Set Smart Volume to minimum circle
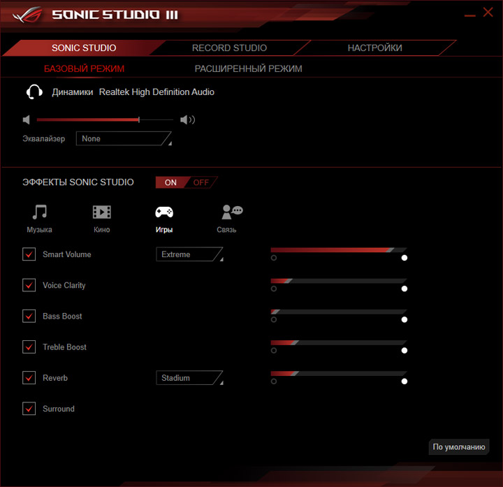 click(274, 258)
